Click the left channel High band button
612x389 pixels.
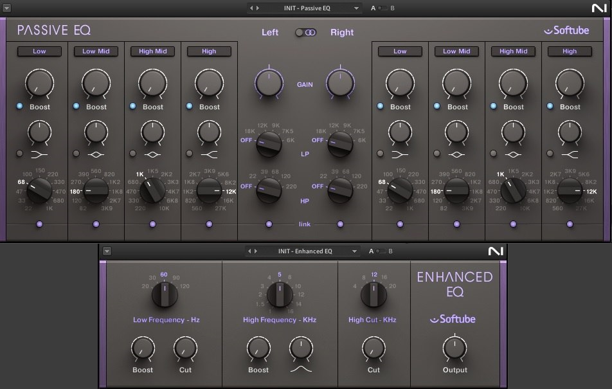[209, 51]
